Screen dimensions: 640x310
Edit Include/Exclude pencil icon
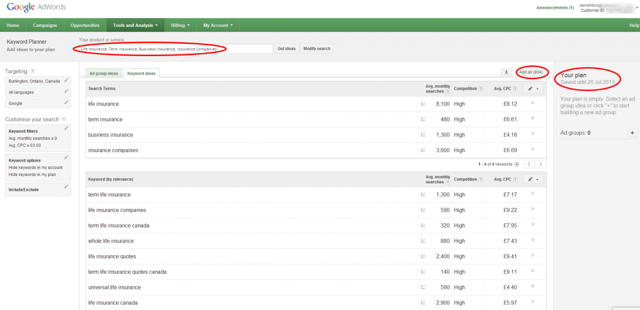[66, 186]
